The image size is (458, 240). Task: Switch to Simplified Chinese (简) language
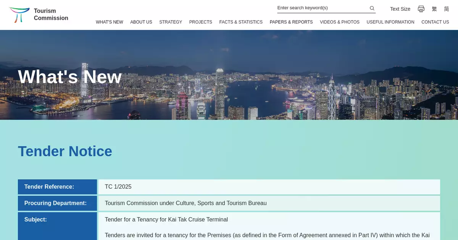[x=446, y=9]
